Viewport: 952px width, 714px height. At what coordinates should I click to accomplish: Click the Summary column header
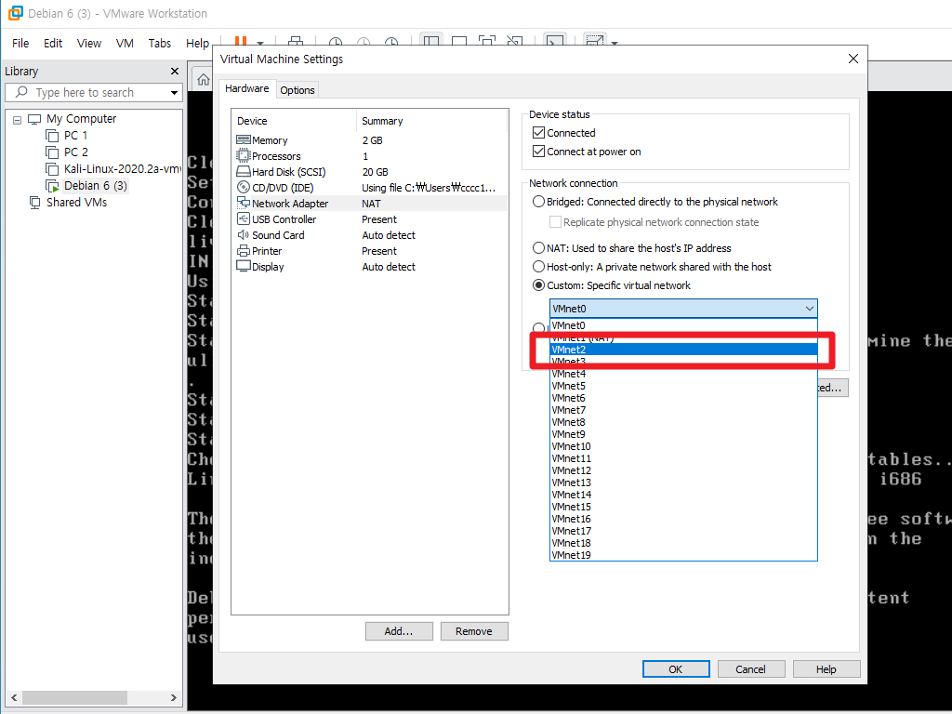pos(431,121)
